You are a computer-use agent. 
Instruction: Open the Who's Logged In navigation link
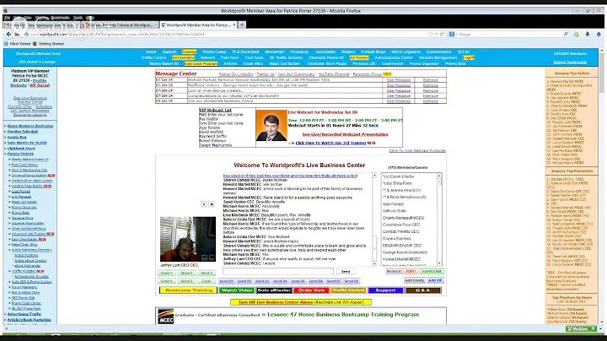[406, 52]
